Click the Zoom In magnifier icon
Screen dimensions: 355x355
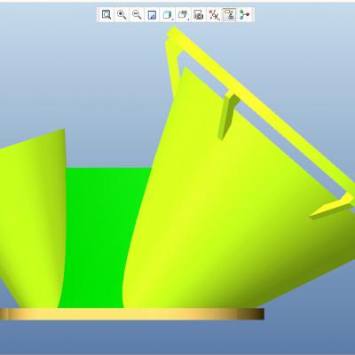pyautogui.click(x=122, y=14)
